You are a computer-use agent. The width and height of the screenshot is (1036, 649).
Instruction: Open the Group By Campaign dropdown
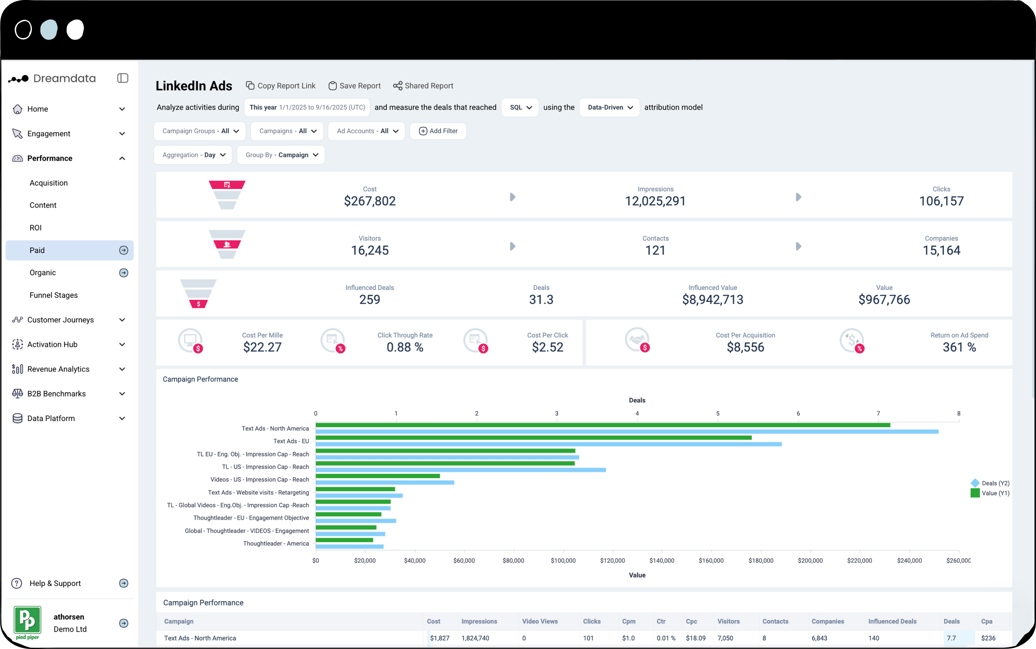281,155
